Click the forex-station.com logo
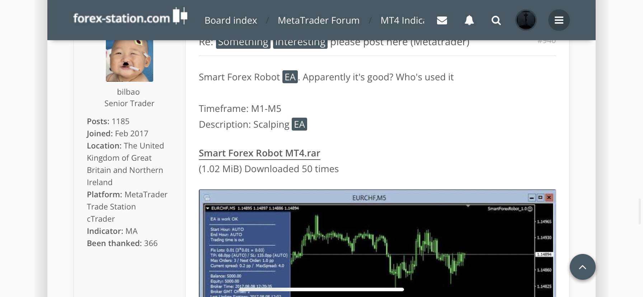This screenshot has width=643, height=297. coord(130,16)
